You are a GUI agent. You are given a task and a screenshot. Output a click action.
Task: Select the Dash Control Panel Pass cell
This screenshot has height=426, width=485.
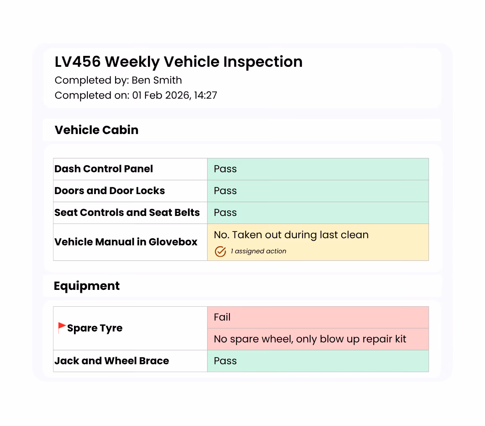[318, 169]
